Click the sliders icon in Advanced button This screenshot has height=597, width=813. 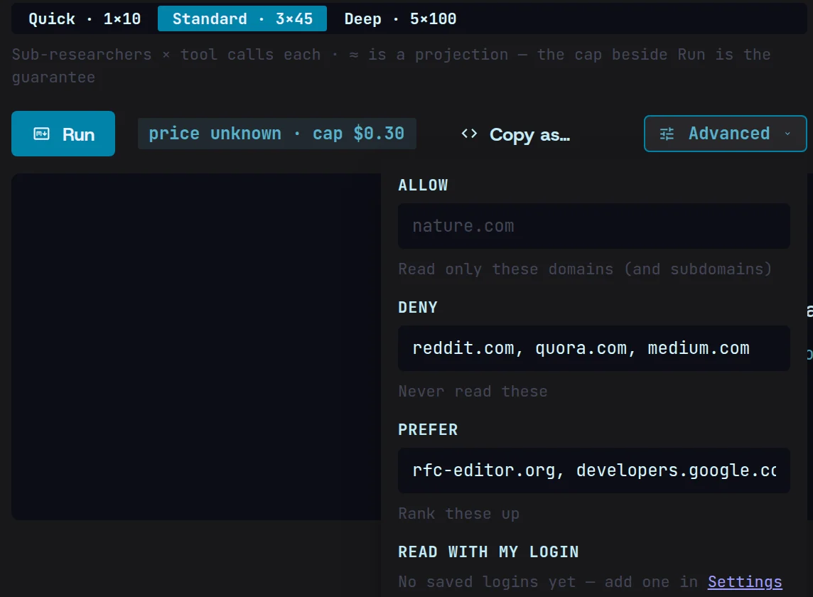click(667, 134)
